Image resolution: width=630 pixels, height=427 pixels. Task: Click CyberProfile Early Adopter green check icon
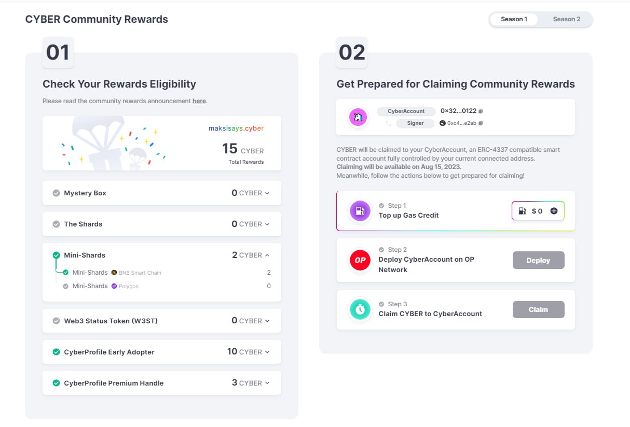click(x=56, y=352)
